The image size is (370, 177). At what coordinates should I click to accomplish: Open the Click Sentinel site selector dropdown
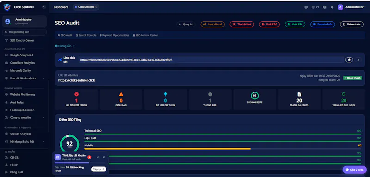pyautogui.click(x=86, y=7)
